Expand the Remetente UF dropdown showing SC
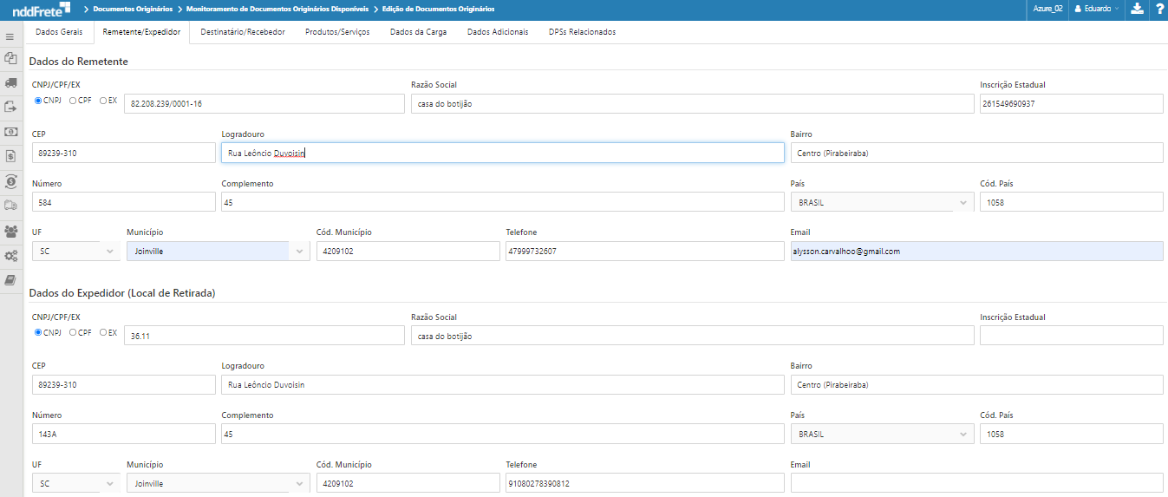The width and height of the screenshot is (1168, 497). (x=75, y=252)
